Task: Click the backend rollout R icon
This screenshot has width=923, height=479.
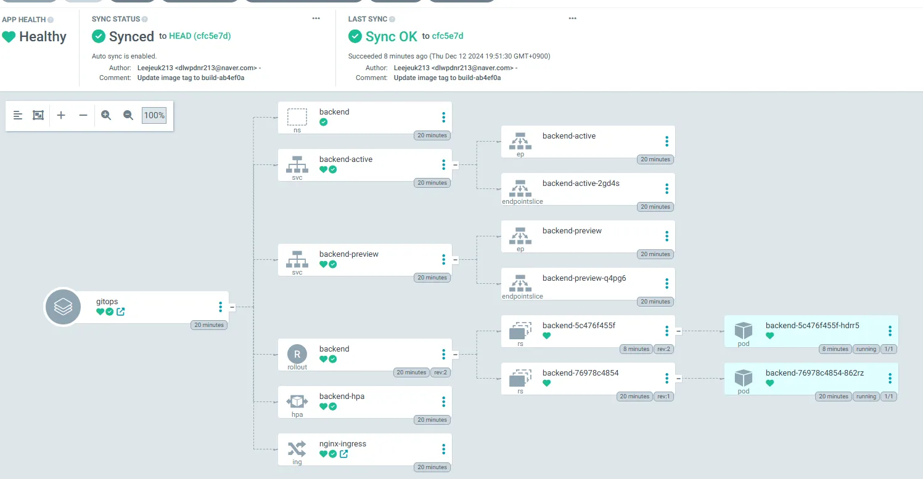Action: point(297,354)
